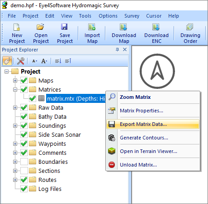The height and width of the screenshot is (204, 208).
Task: Choose Zoom Matrix from context menu
Action: coord(153,97)
